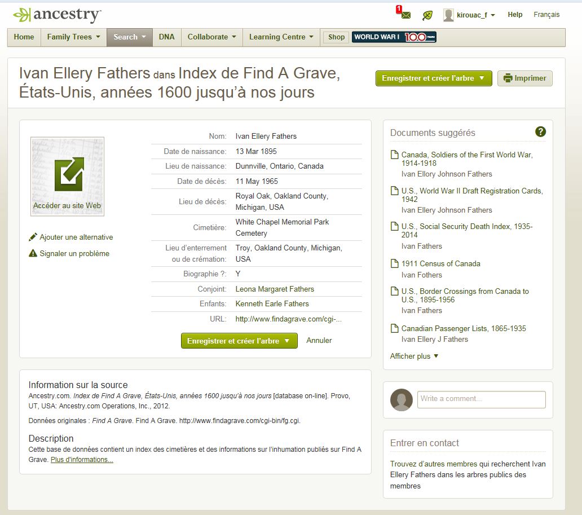The width and height of the screenshot is (582, 515).
Task: Click child name Kenneth Earle Fathers
Action: tap(272, 303)
